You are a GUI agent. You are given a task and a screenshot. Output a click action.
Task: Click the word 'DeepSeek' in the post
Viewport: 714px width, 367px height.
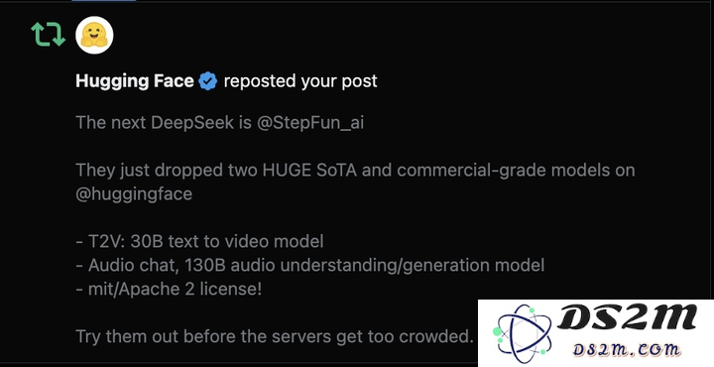click(x=192, y=123)
